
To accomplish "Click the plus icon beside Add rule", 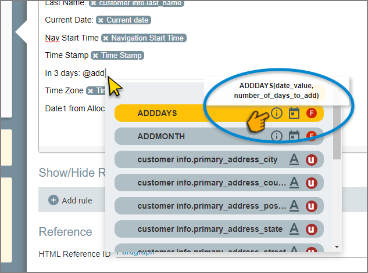I will click(x=53, y=200).
